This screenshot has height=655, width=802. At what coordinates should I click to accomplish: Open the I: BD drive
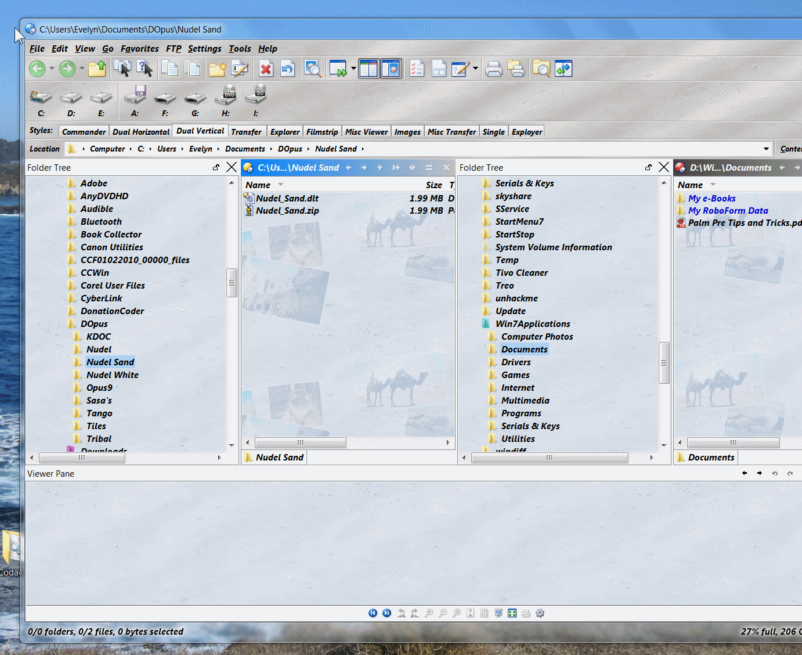coord(255,101)
